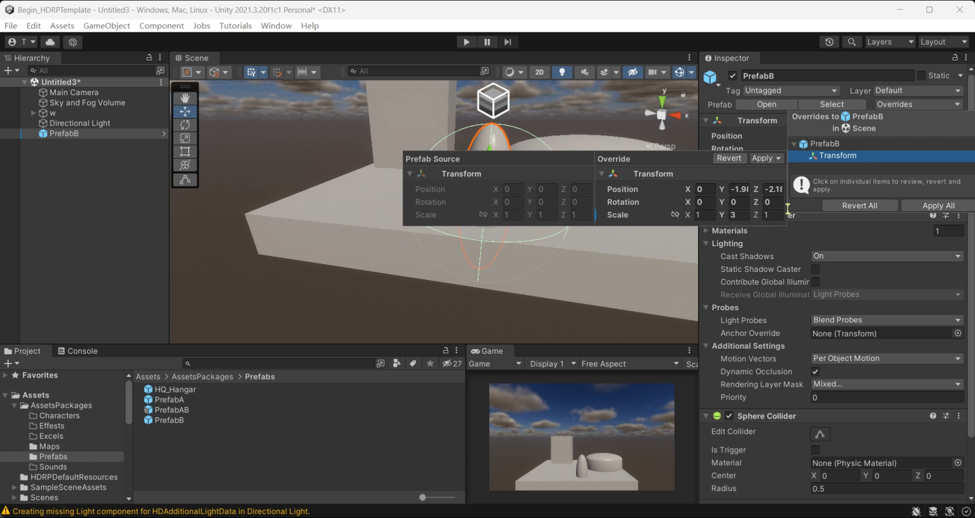Click the Revert override button
975x518 pixels.
[729, 158]
